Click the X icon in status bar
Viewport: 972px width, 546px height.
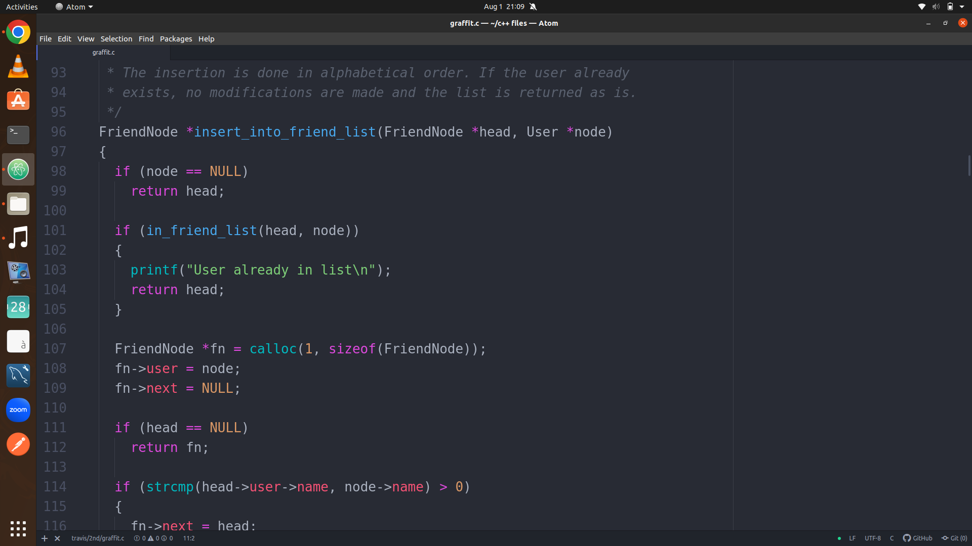[x=57, y=538]
